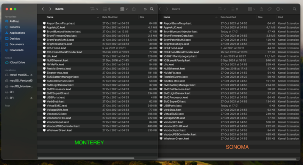Select WhateverGreen.kext icon in Monterey window
Image resolution: width=303 pixels, height=165 pixels.
pos(44,130)
